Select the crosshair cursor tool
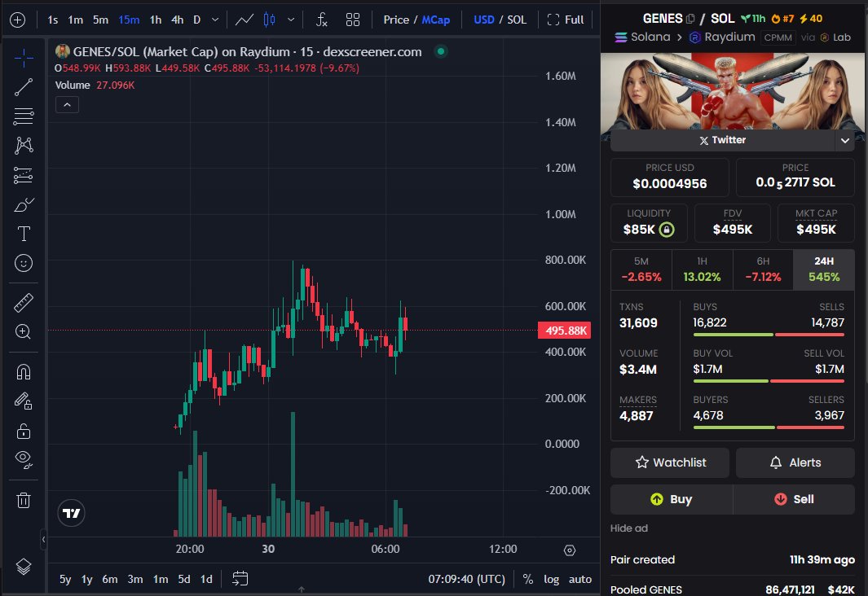868x596 pixels. pyautogui.click(x=24, y=58)
